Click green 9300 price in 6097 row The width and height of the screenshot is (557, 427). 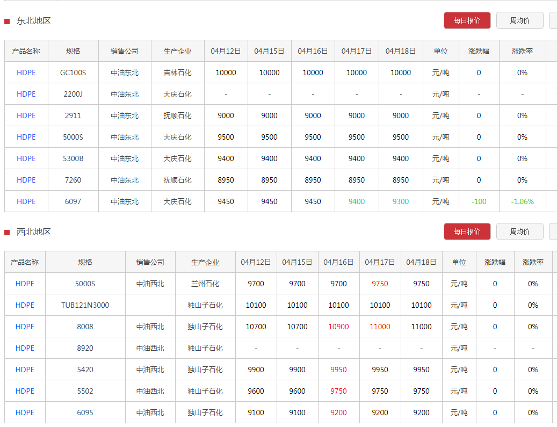401,202
